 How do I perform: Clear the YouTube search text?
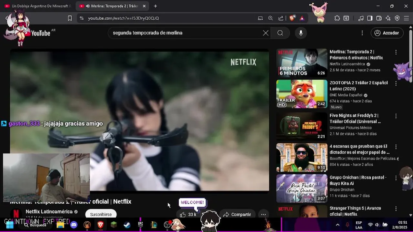pyautogui.click(x=266, y=33)
